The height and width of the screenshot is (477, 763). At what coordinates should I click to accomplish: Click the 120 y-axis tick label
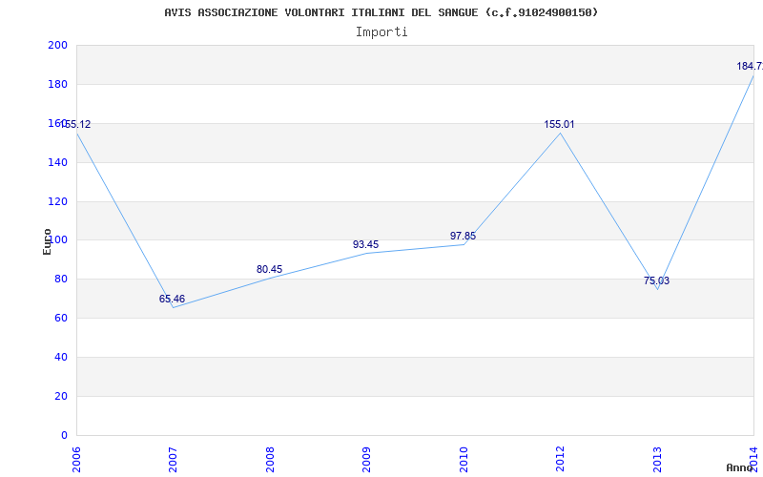coord(57,201)
